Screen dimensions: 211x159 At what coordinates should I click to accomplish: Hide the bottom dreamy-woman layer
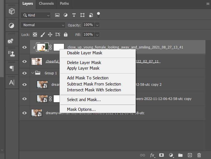pos(25,113)
